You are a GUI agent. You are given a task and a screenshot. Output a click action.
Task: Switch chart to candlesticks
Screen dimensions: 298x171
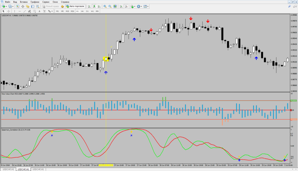[94, 6]
